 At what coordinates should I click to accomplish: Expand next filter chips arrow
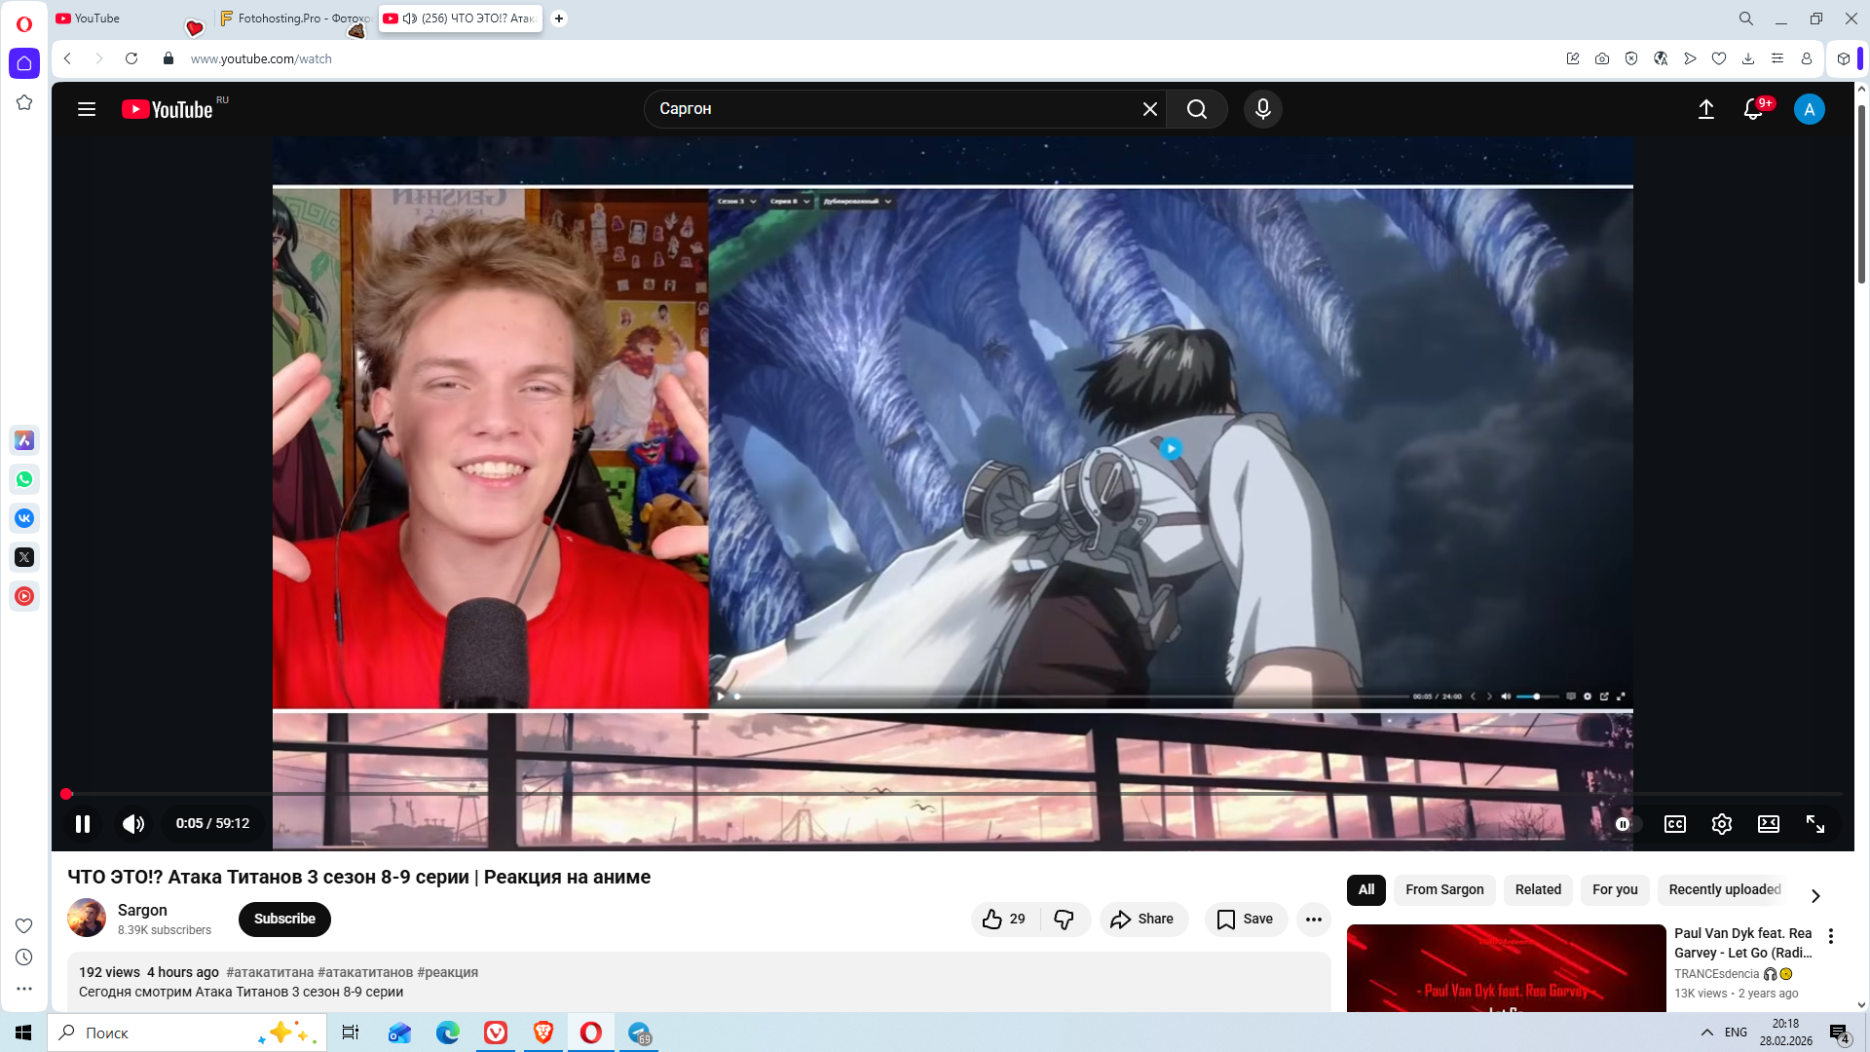point(1814,895)
